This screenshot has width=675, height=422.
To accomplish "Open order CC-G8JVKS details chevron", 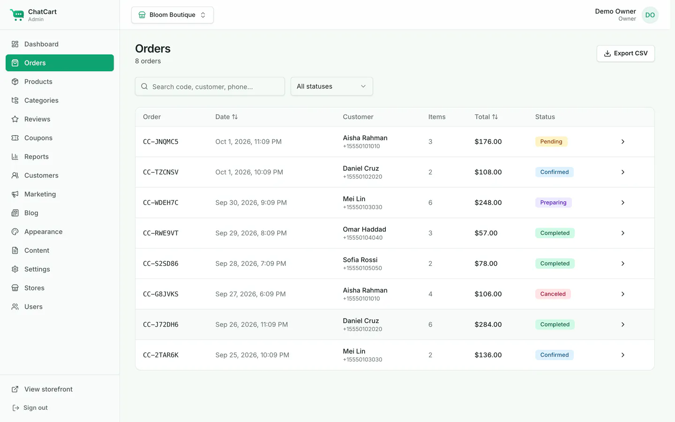I will coord(623,294).
